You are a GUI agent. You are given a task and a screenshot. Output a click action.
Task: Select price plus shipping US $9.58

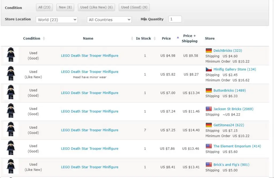pos(191,56)
